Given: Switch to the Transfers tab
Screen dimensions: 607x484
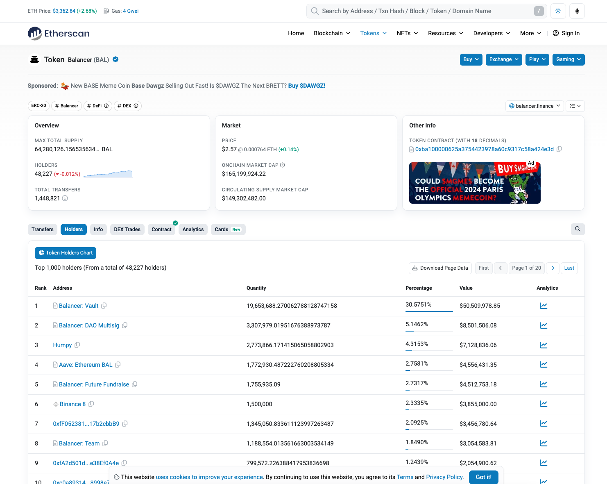Looking at the screenshot, I should 43,230.
